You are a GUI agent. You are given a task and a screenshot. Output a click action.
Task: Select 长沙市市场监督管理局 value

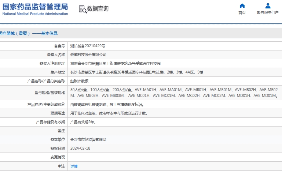pos(88,140)
